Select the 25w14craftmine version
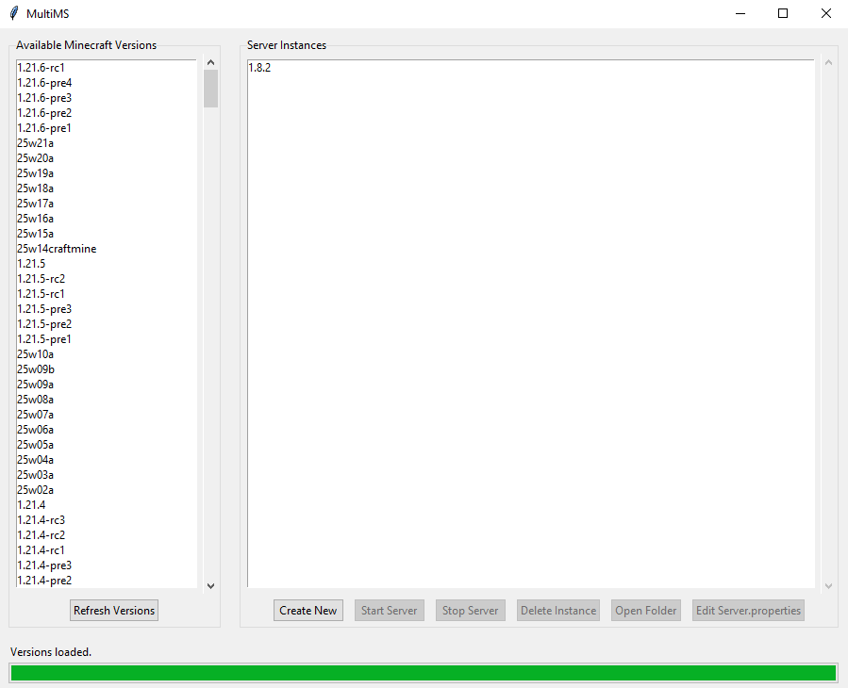848x688 pixels. 106,249
